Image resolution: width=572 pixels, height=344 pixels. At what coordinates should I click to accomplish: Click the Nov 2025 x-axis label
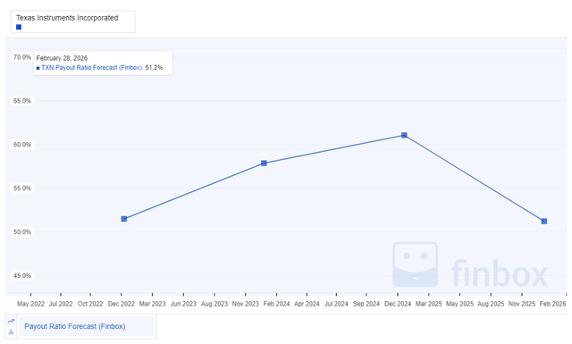[x=522, y=304]
